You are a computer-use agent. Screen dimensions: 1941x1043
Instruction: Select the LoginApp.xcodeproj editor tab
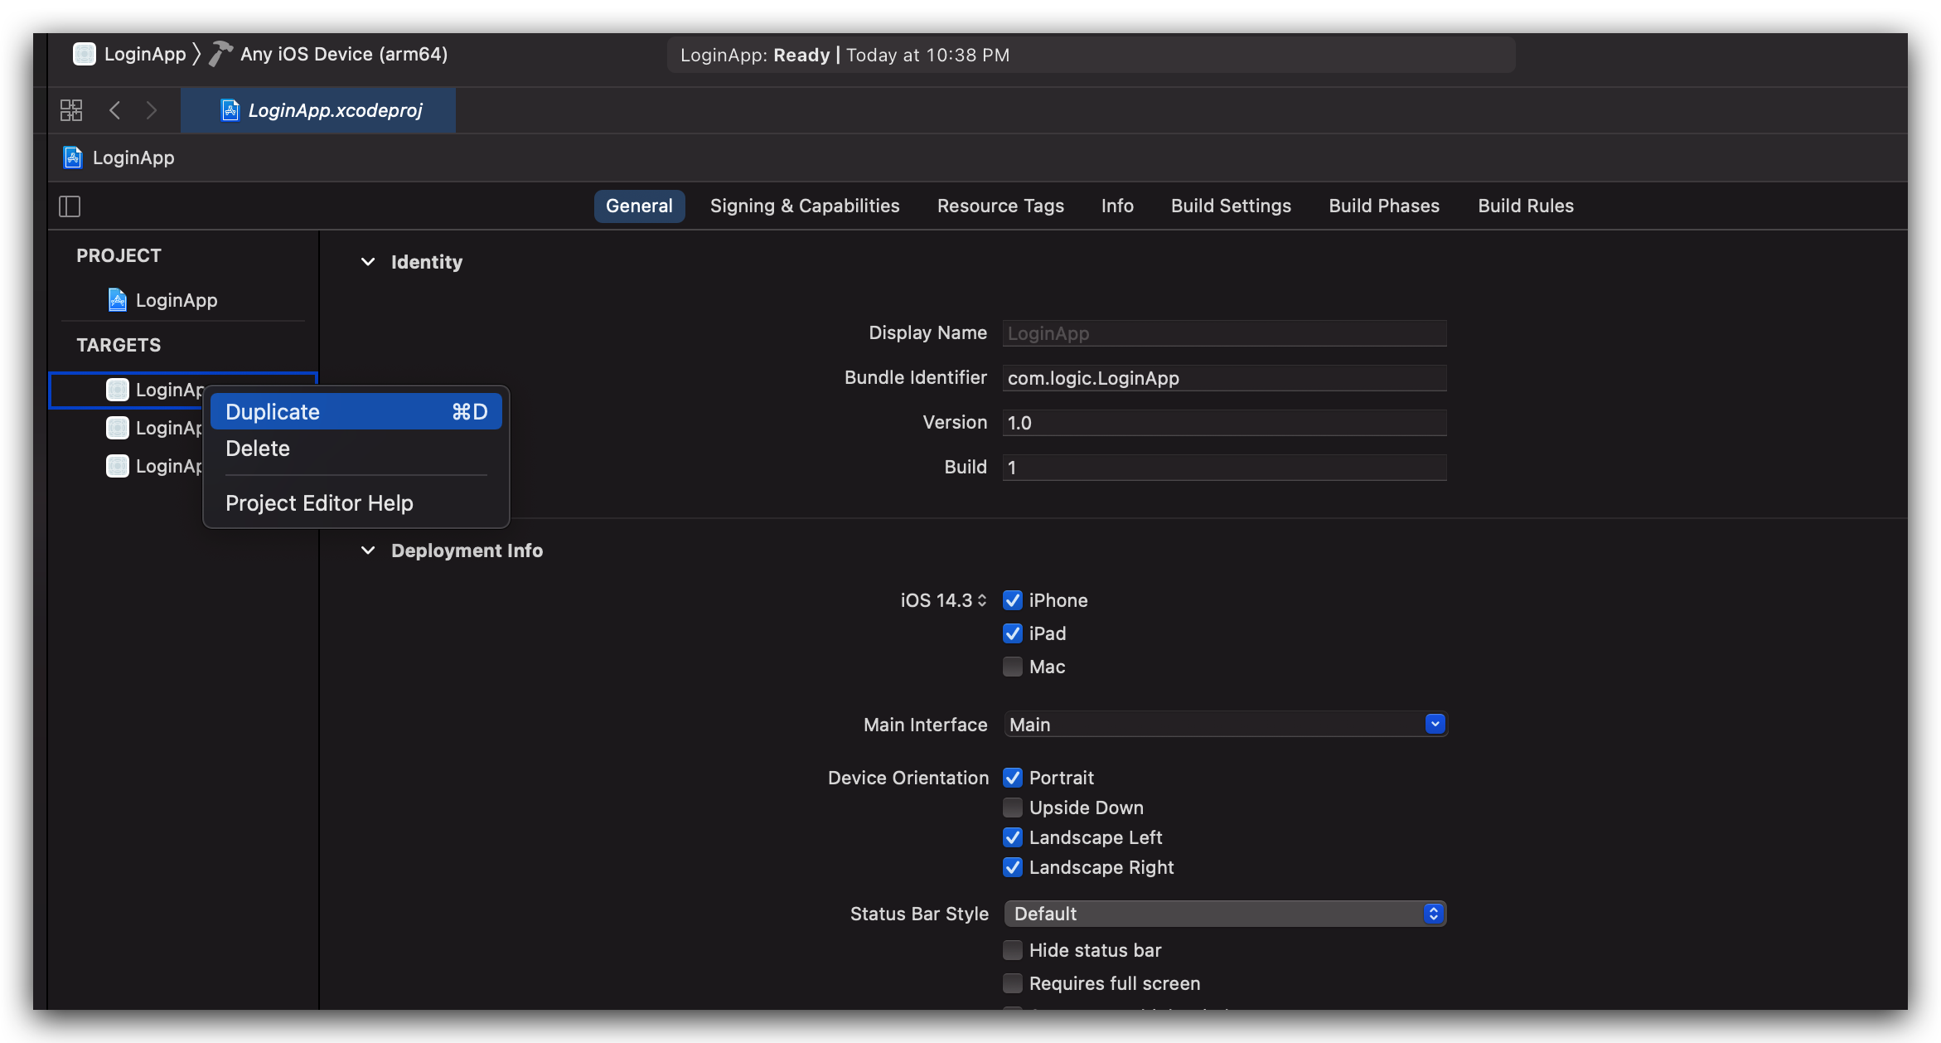point(318,110)
